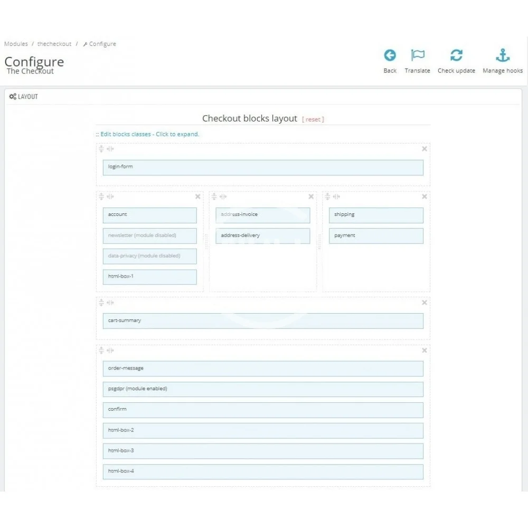The image size is (528, 528).
Task: Expand the Edit blocks classes section
Action: [149, 134]
